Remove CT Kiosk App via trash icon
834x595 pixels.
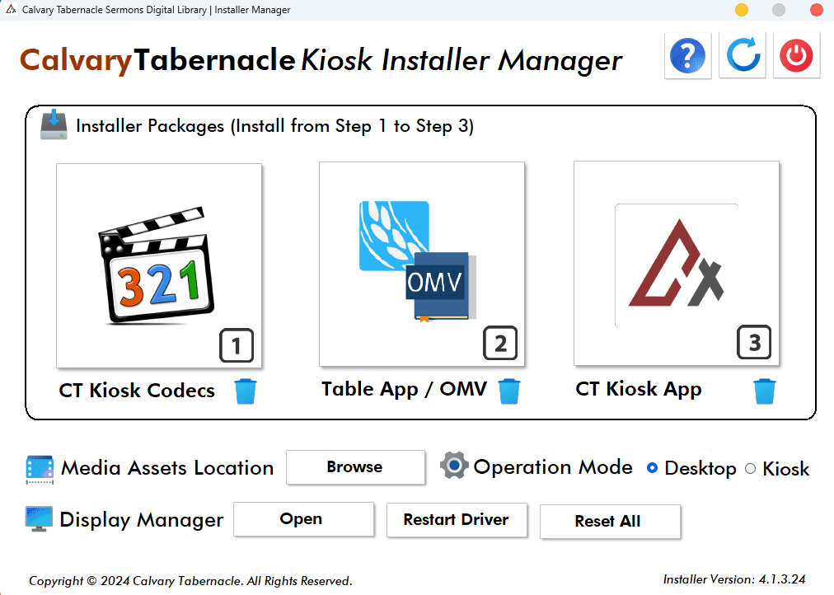(766, 391)
